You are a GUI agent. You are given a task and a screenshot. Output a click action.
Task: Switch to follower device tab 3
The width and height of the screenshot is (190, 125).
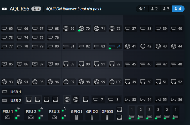coord(166,9)
